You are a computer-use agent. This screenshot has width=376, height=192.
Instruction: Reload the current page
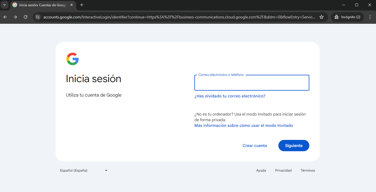[x=26, y=17]
